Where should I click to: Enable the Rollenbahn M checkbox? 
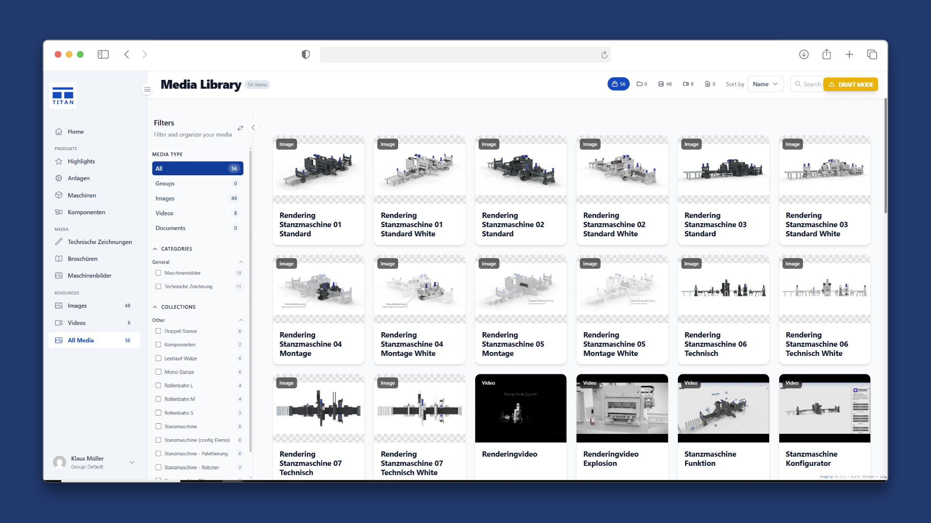(158, 399)
